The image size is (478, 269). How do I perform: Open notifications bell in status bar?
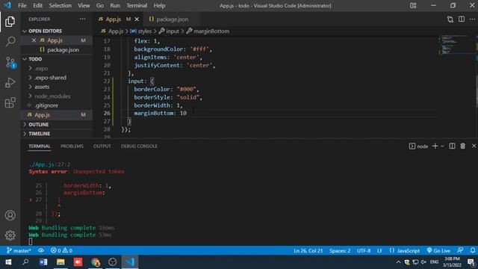tap(473, 251)
